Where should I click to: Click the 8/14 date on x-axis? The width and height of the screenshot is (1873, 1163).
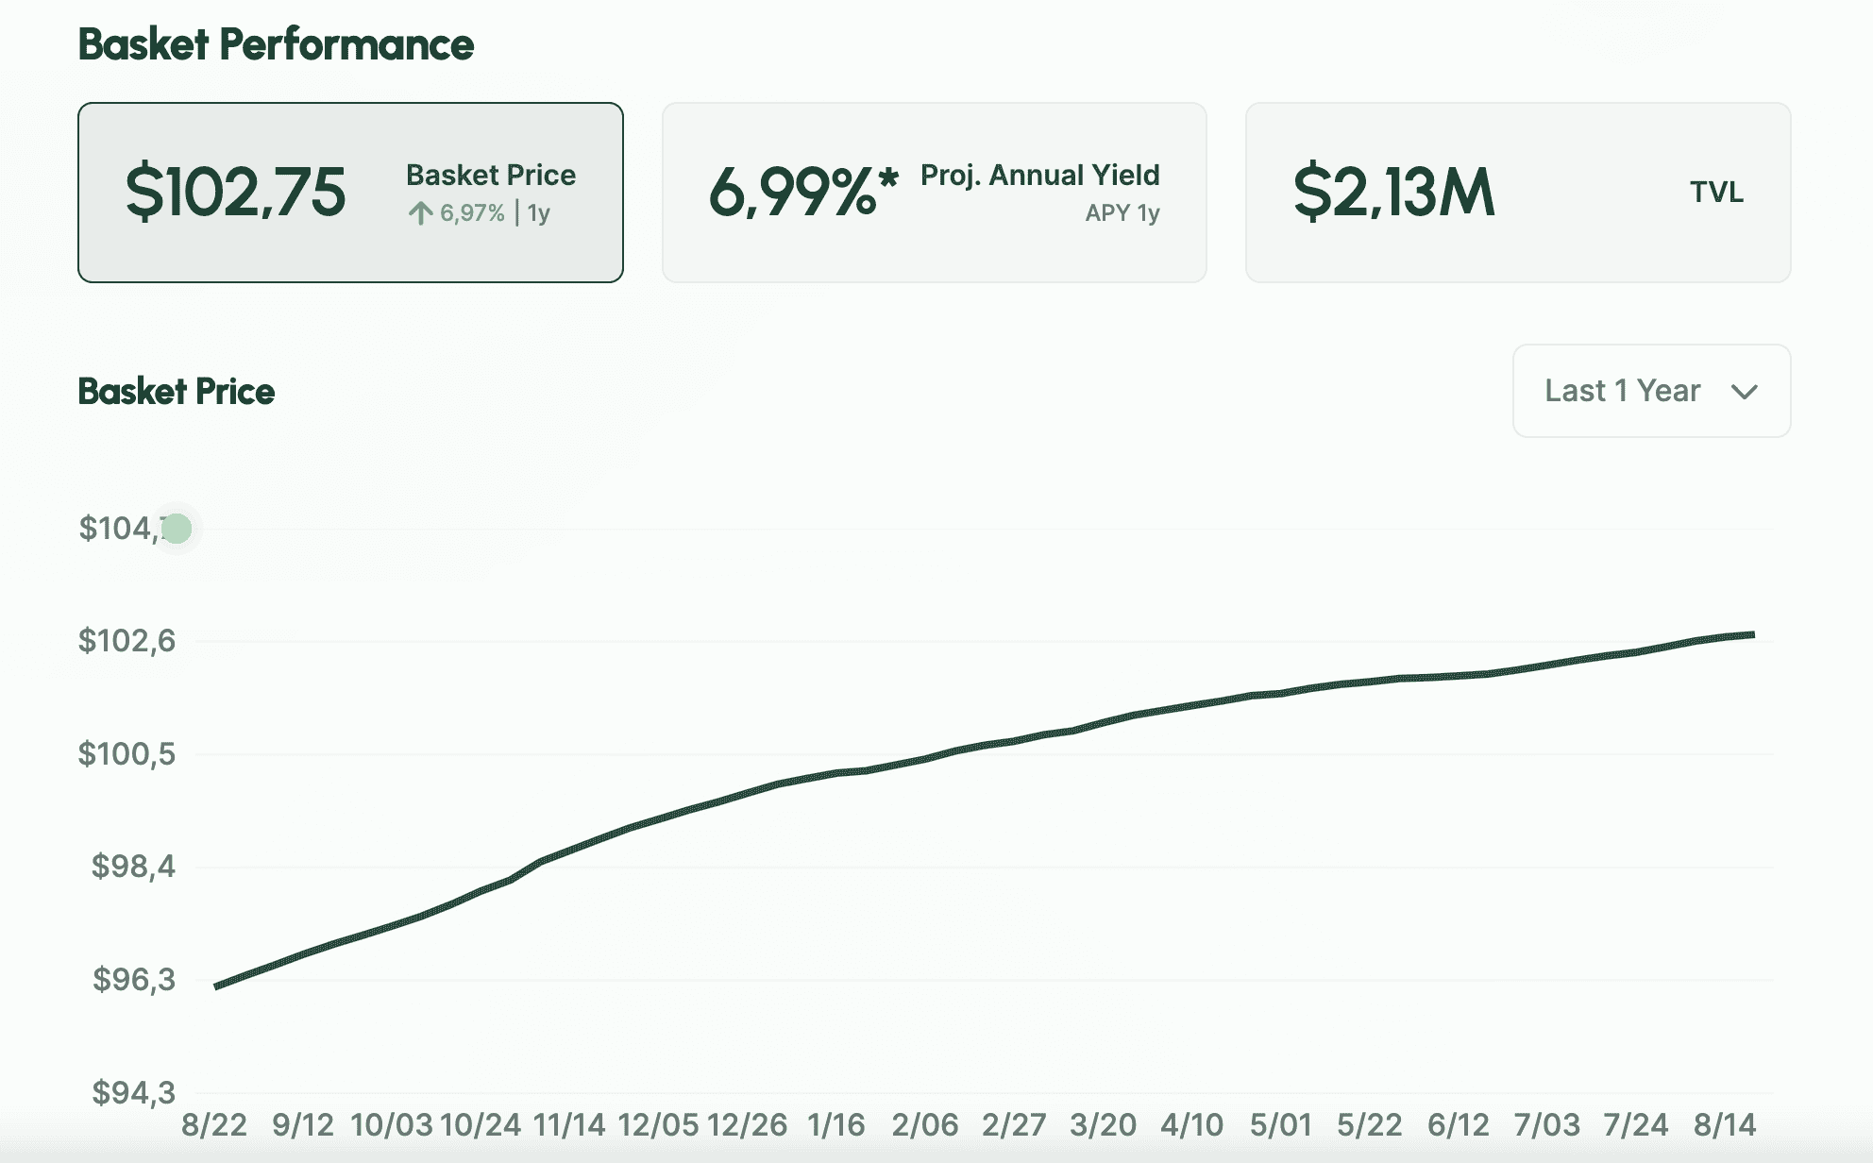pyautogui.click(x=1724, y=1125)
